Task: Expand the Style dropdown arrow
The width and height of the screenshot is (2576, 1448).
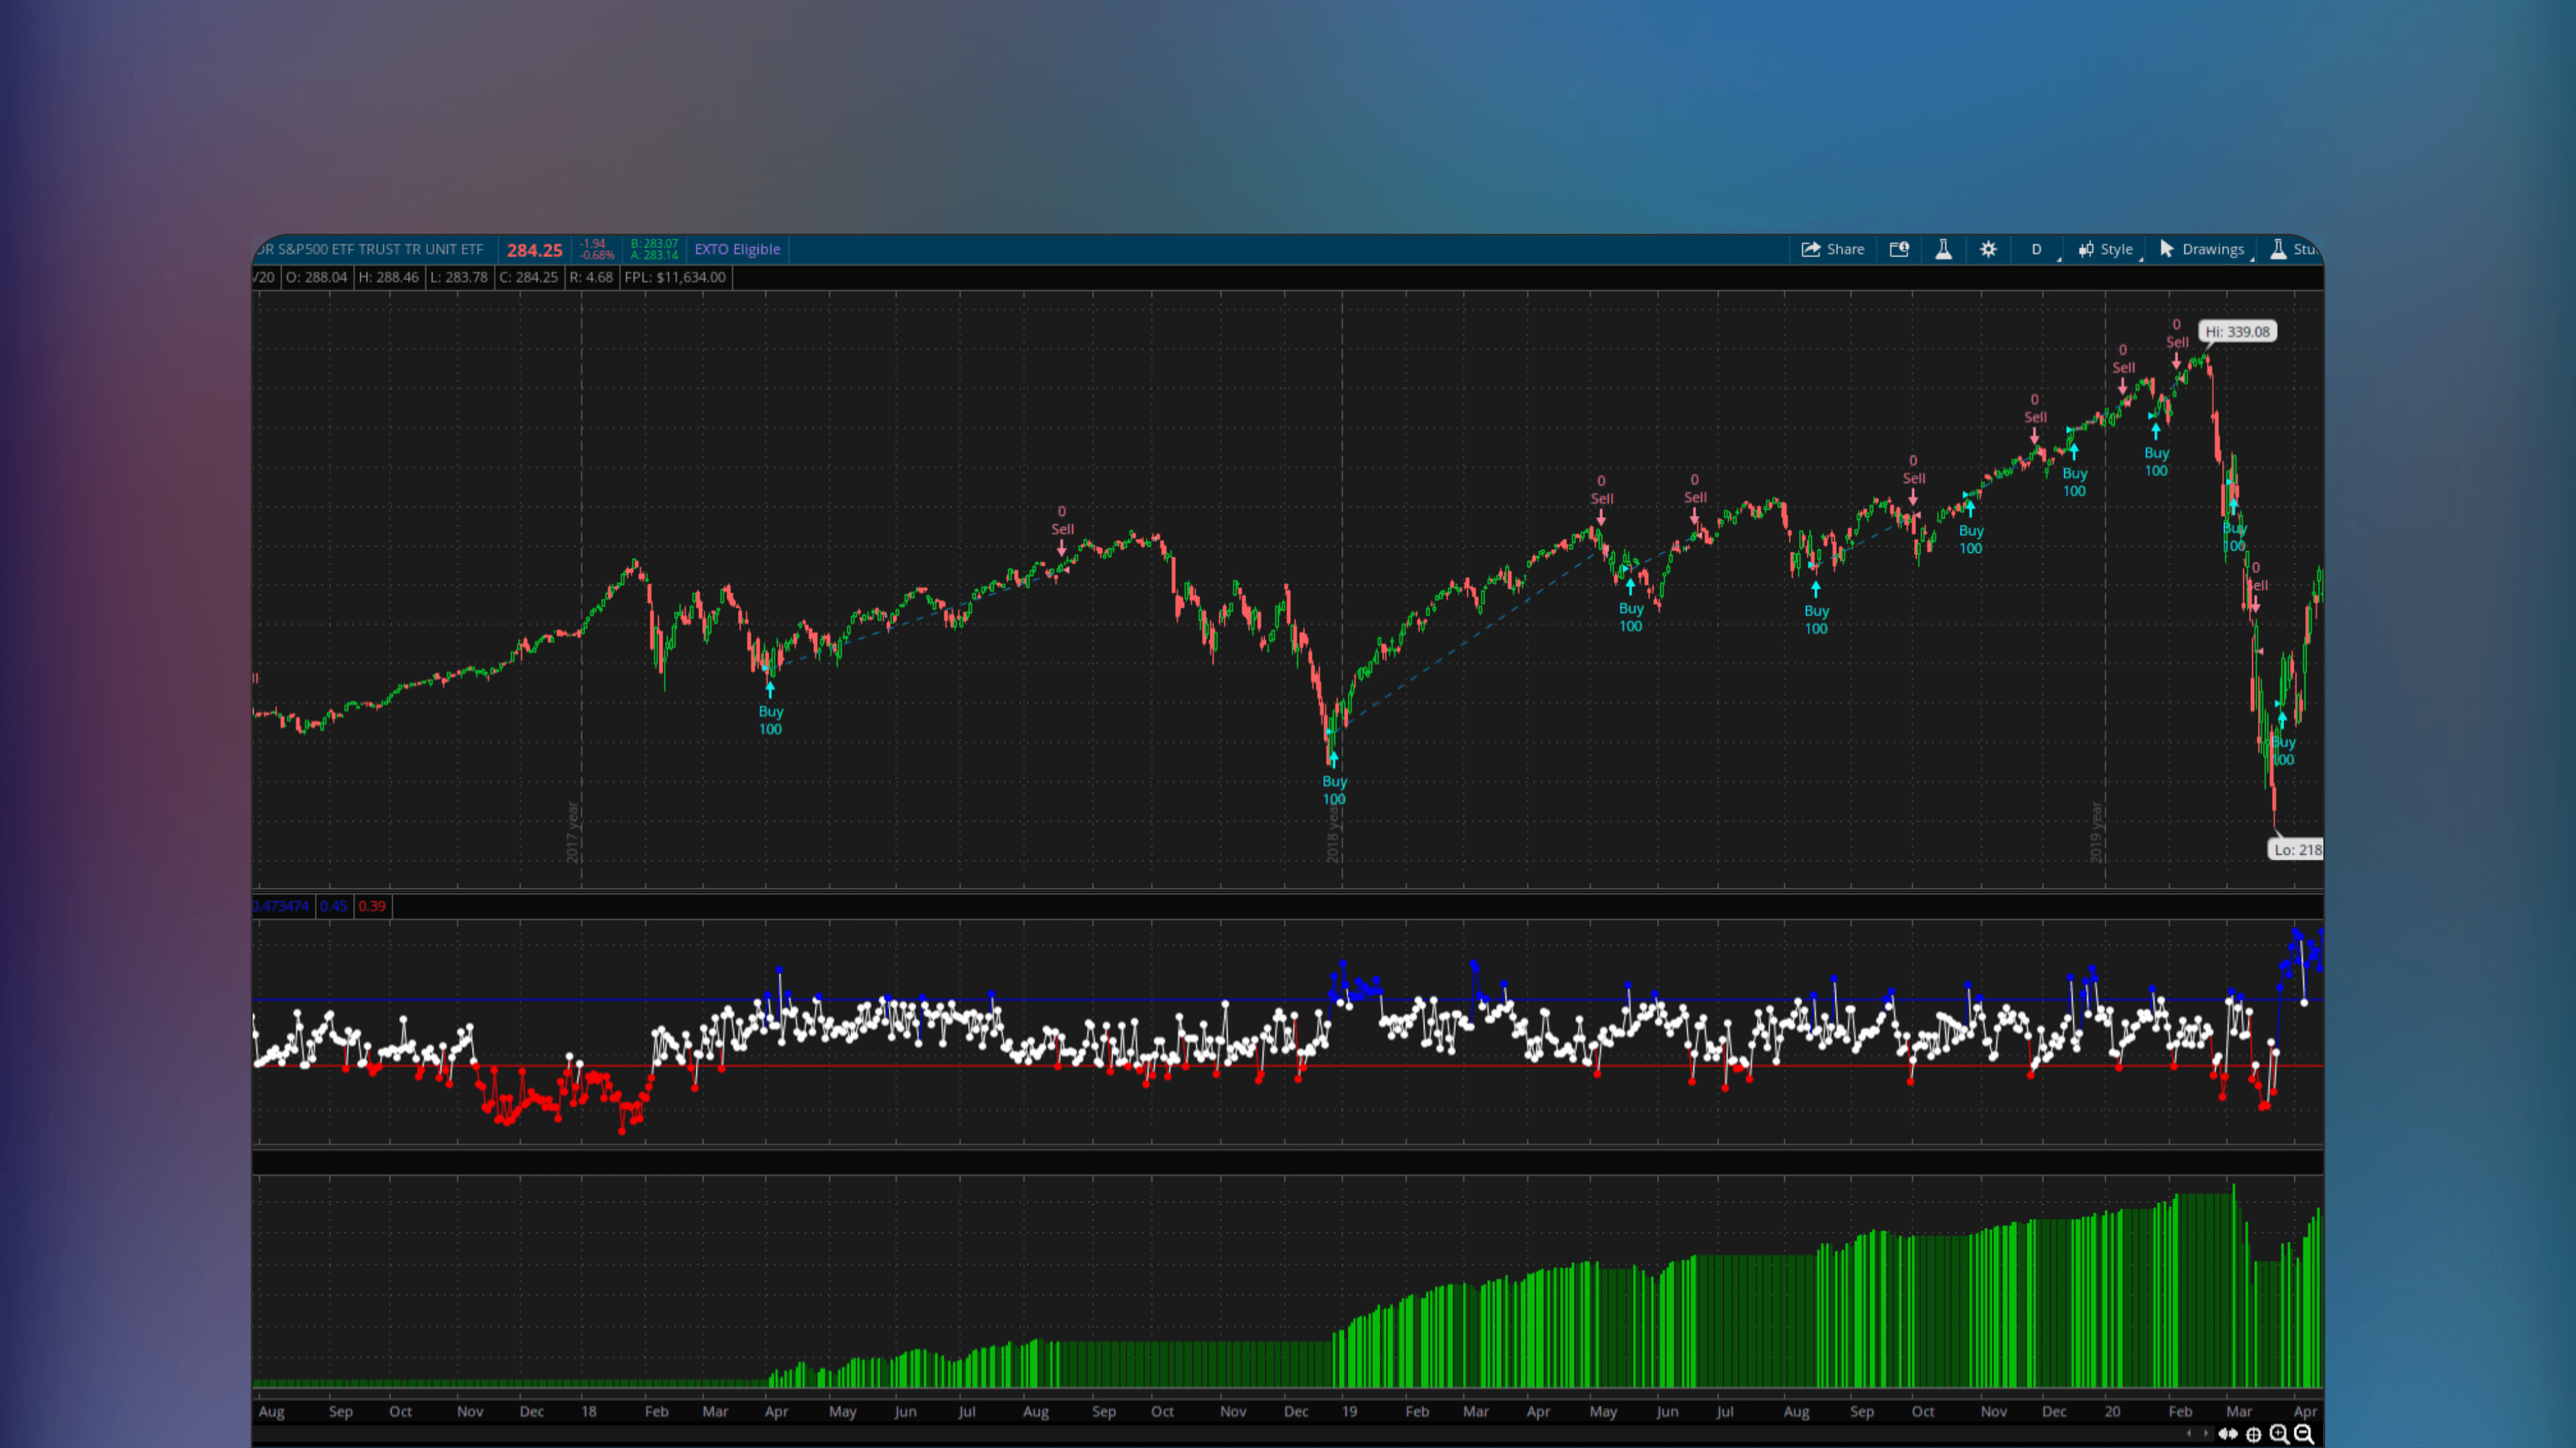Action: (x=2142, y=259)
